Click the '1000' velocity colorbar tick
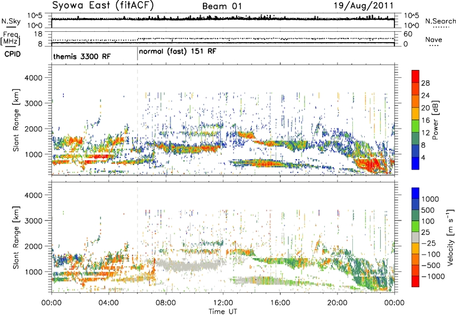 pyautogui.click(x=430, y=199)
